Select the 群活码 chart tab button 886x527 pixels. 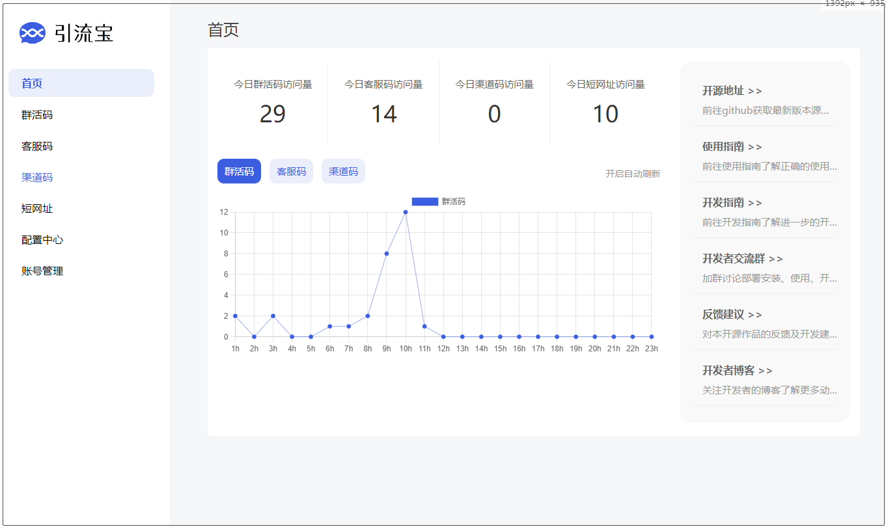(x=239, y=171)
